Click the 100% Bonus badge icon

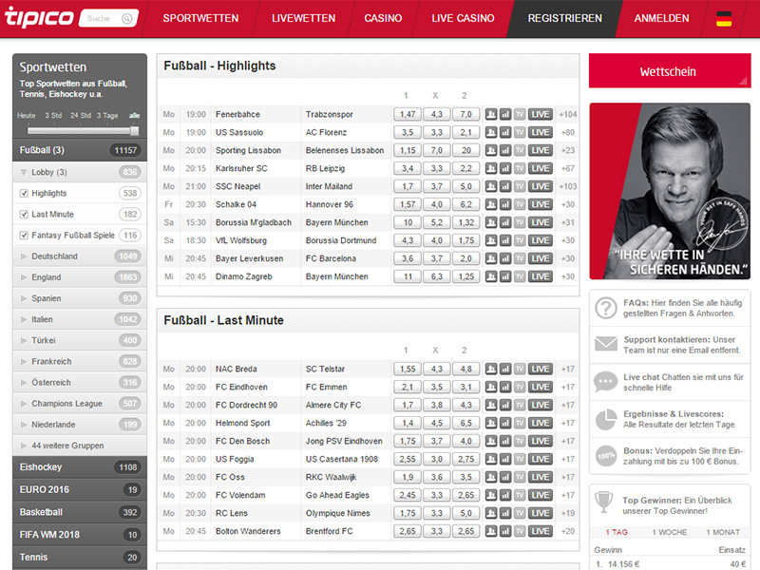(606, 456)
